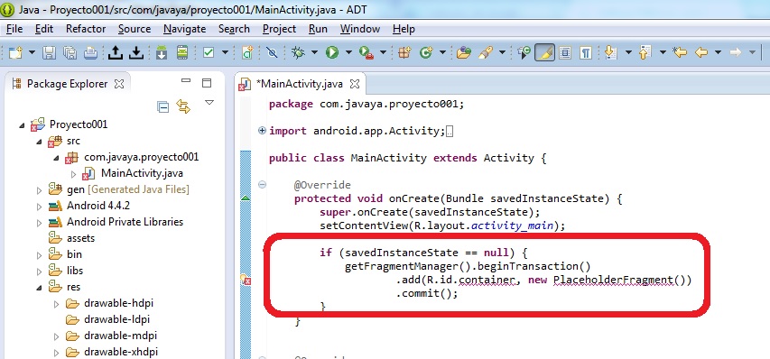Open the Navigate menu
The image size is (770, 359).
point(185,29)
